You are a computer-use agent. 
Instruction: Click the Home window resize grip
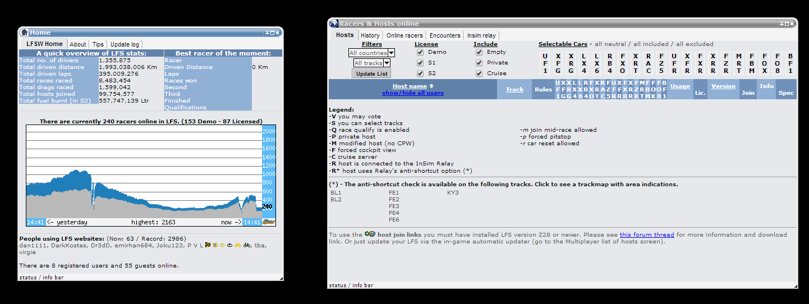[x=281, y=278]
